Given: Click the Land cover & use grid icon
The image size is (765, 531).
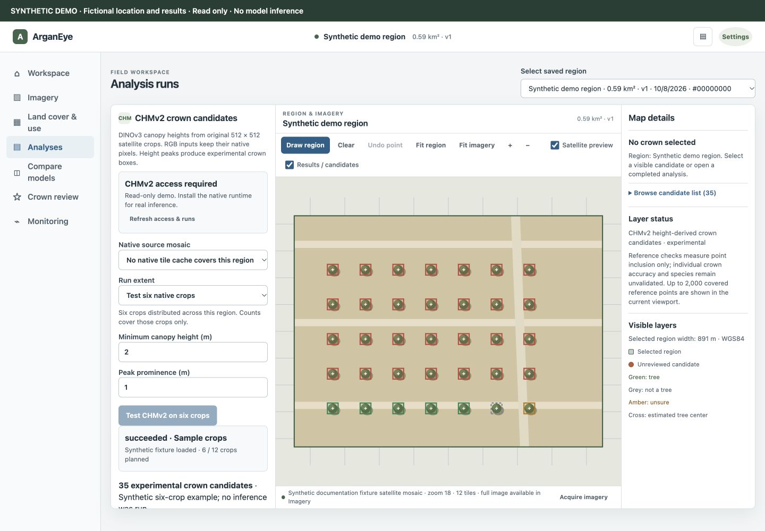Looking at the screenshot, I should pos(17,123).
